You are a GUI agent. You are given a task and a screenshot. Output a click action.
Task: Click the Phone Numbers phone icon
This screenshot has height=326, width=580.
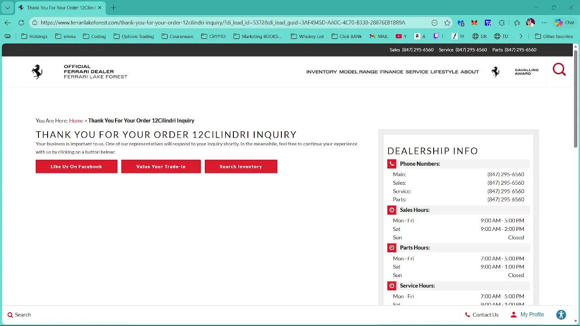[x=392, y=164]
